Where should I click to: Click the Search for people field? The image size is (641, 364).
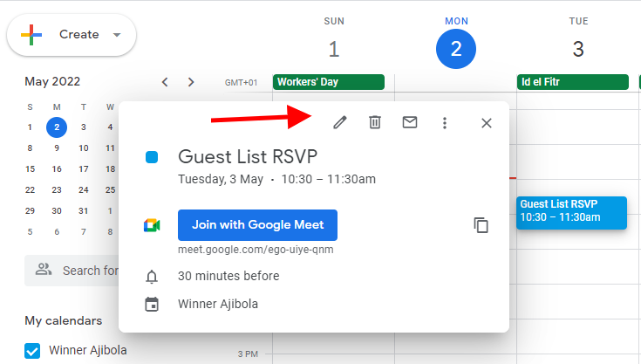(x=72, y=271)
